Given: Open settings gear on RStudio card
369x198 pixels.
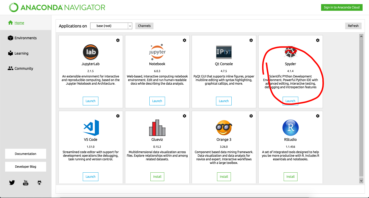Looking at the screenshot, I should (318, 116).
